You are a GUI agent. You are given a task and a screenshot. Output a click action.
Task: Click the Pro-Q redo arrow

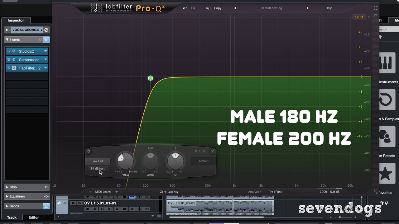click(x=193, y=8)
